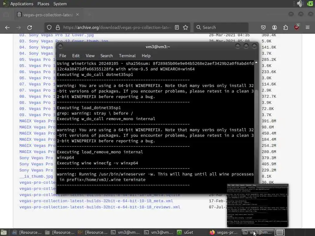The width and height of the screenshot is (315, 236).
Task: Click the uGet tray icon in top panel
Action: (310, 4)
